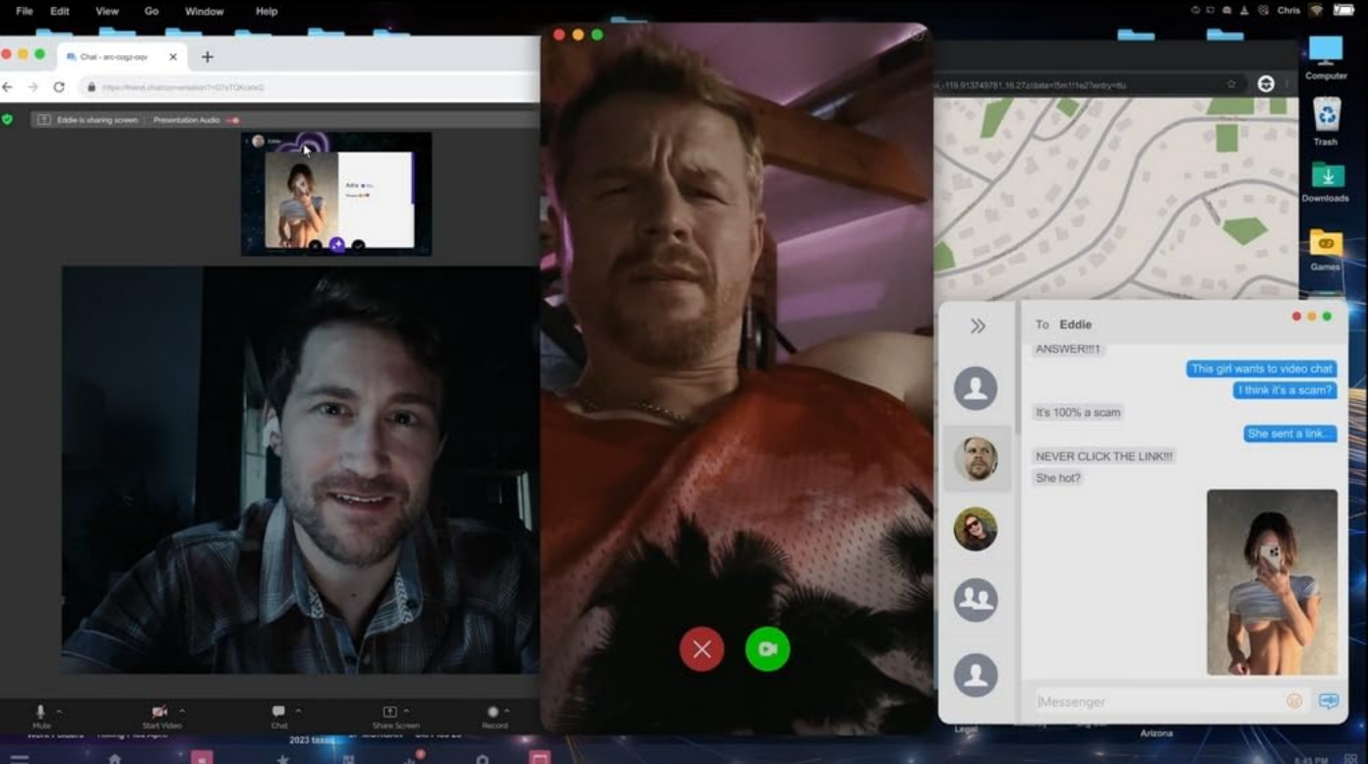
Task: Reload the browser page
Action: (59, 88)
